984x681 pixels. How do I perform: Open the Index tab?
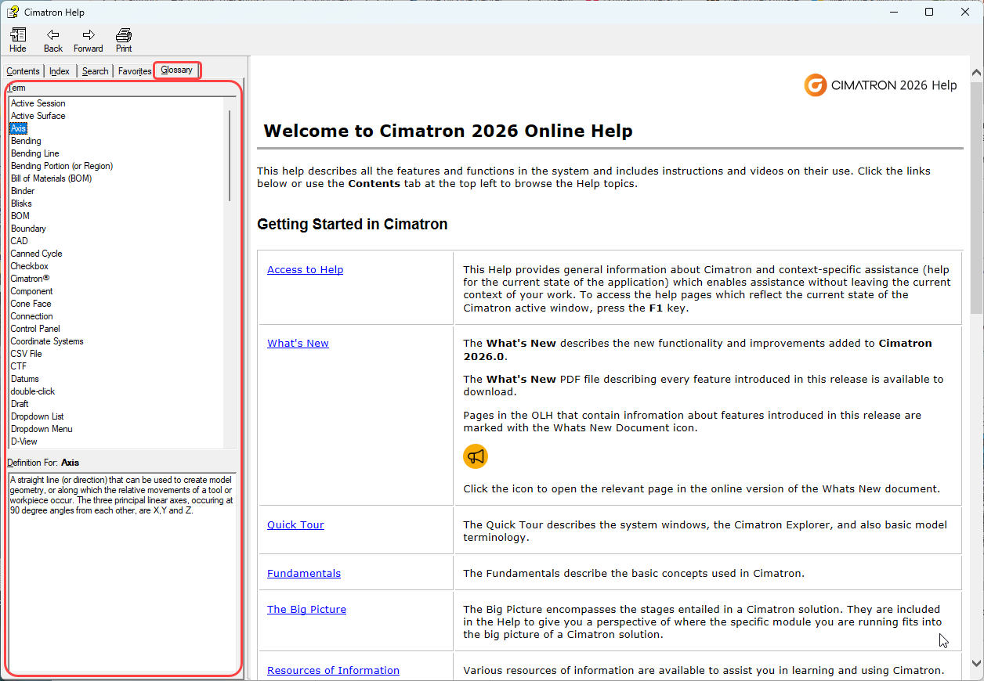(x=60, y=71)
